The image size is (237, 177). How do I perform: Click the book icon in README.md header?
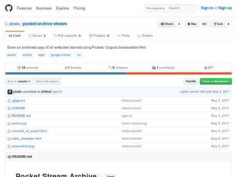point(10,157)
